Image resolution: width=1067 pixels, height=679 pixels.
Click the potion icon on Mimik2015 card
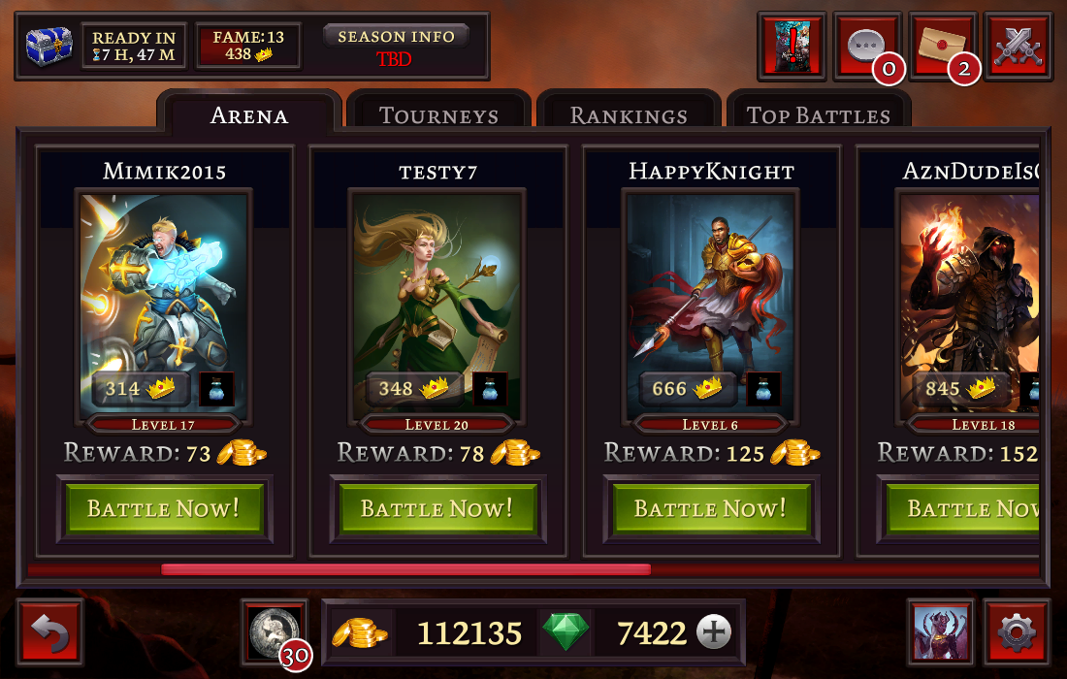point(216,389)
